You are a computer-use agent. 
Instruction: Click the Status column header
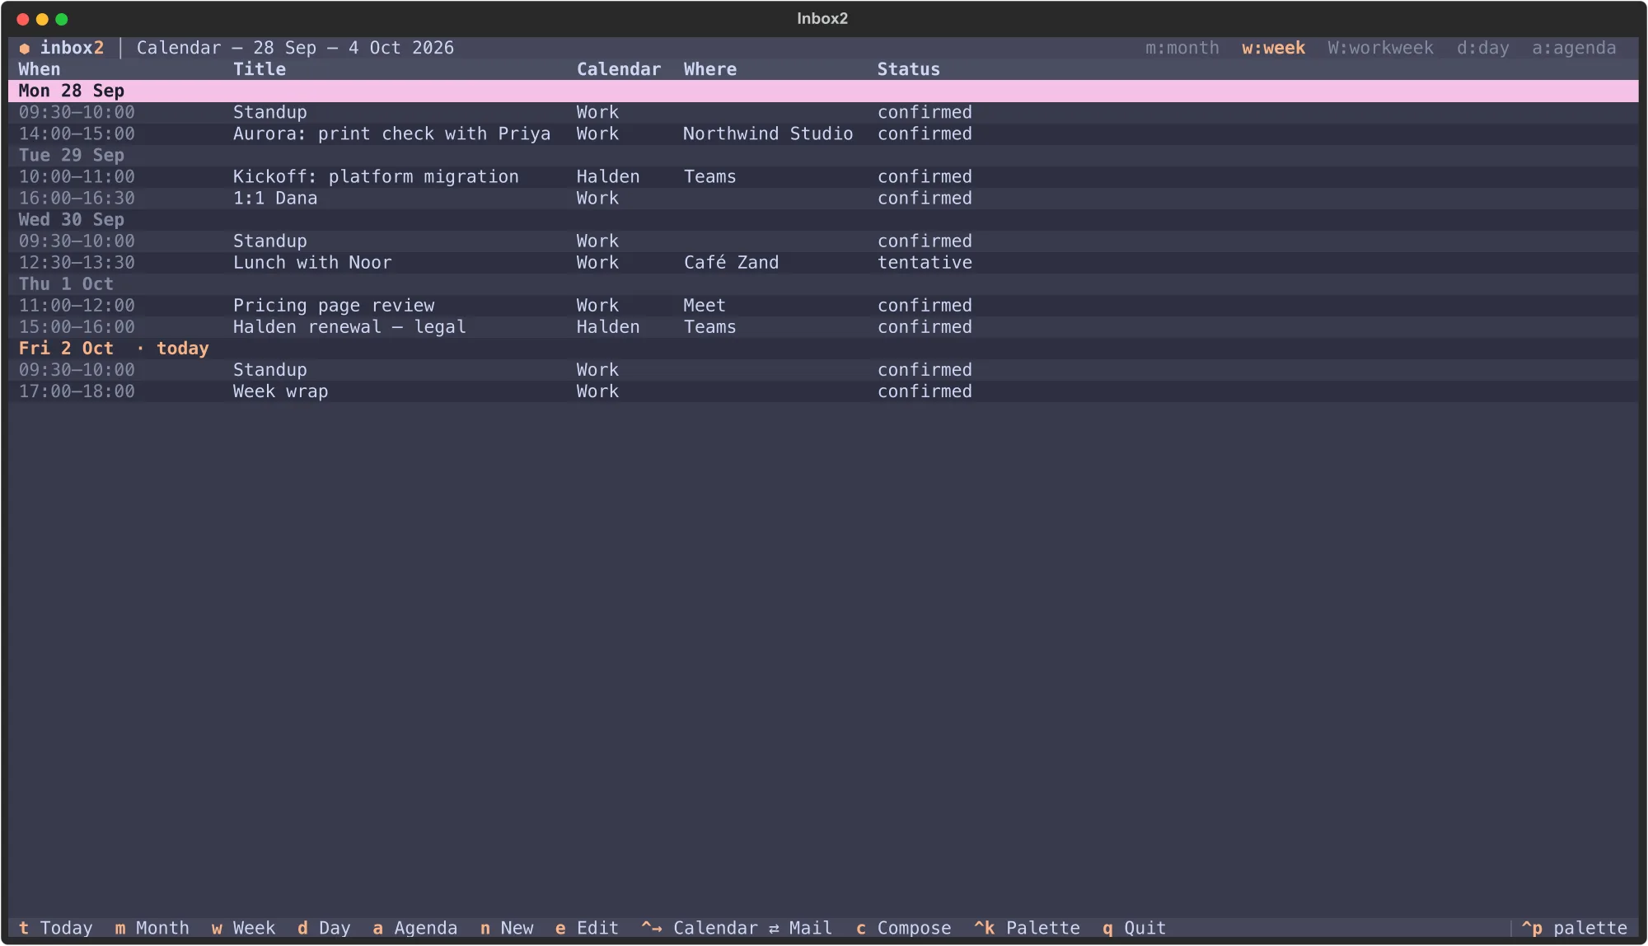[908, 69]
